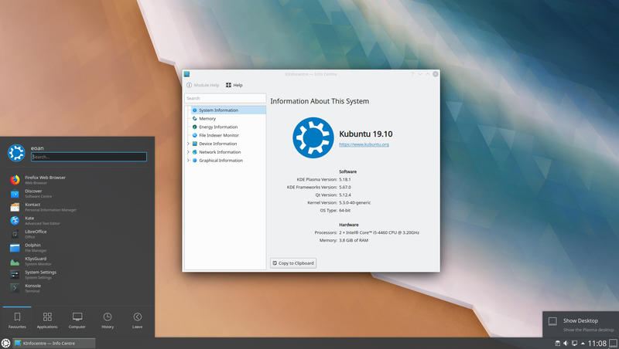
Task: Open Dolphin File Manager
Action: [77, 247]
